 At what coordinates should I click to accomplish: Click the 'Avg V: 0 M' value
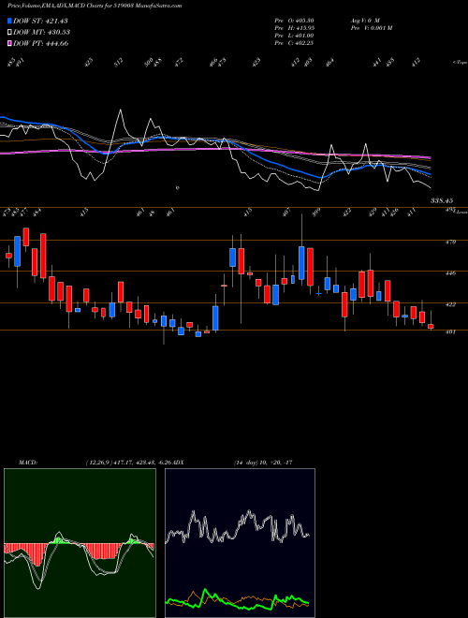coord(364,21)
